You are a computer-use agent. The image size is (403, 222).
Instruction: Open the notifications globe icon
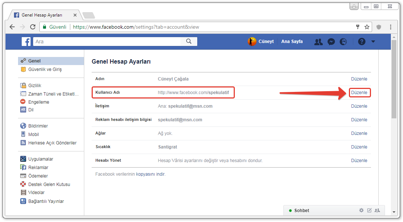click(343, 42)
